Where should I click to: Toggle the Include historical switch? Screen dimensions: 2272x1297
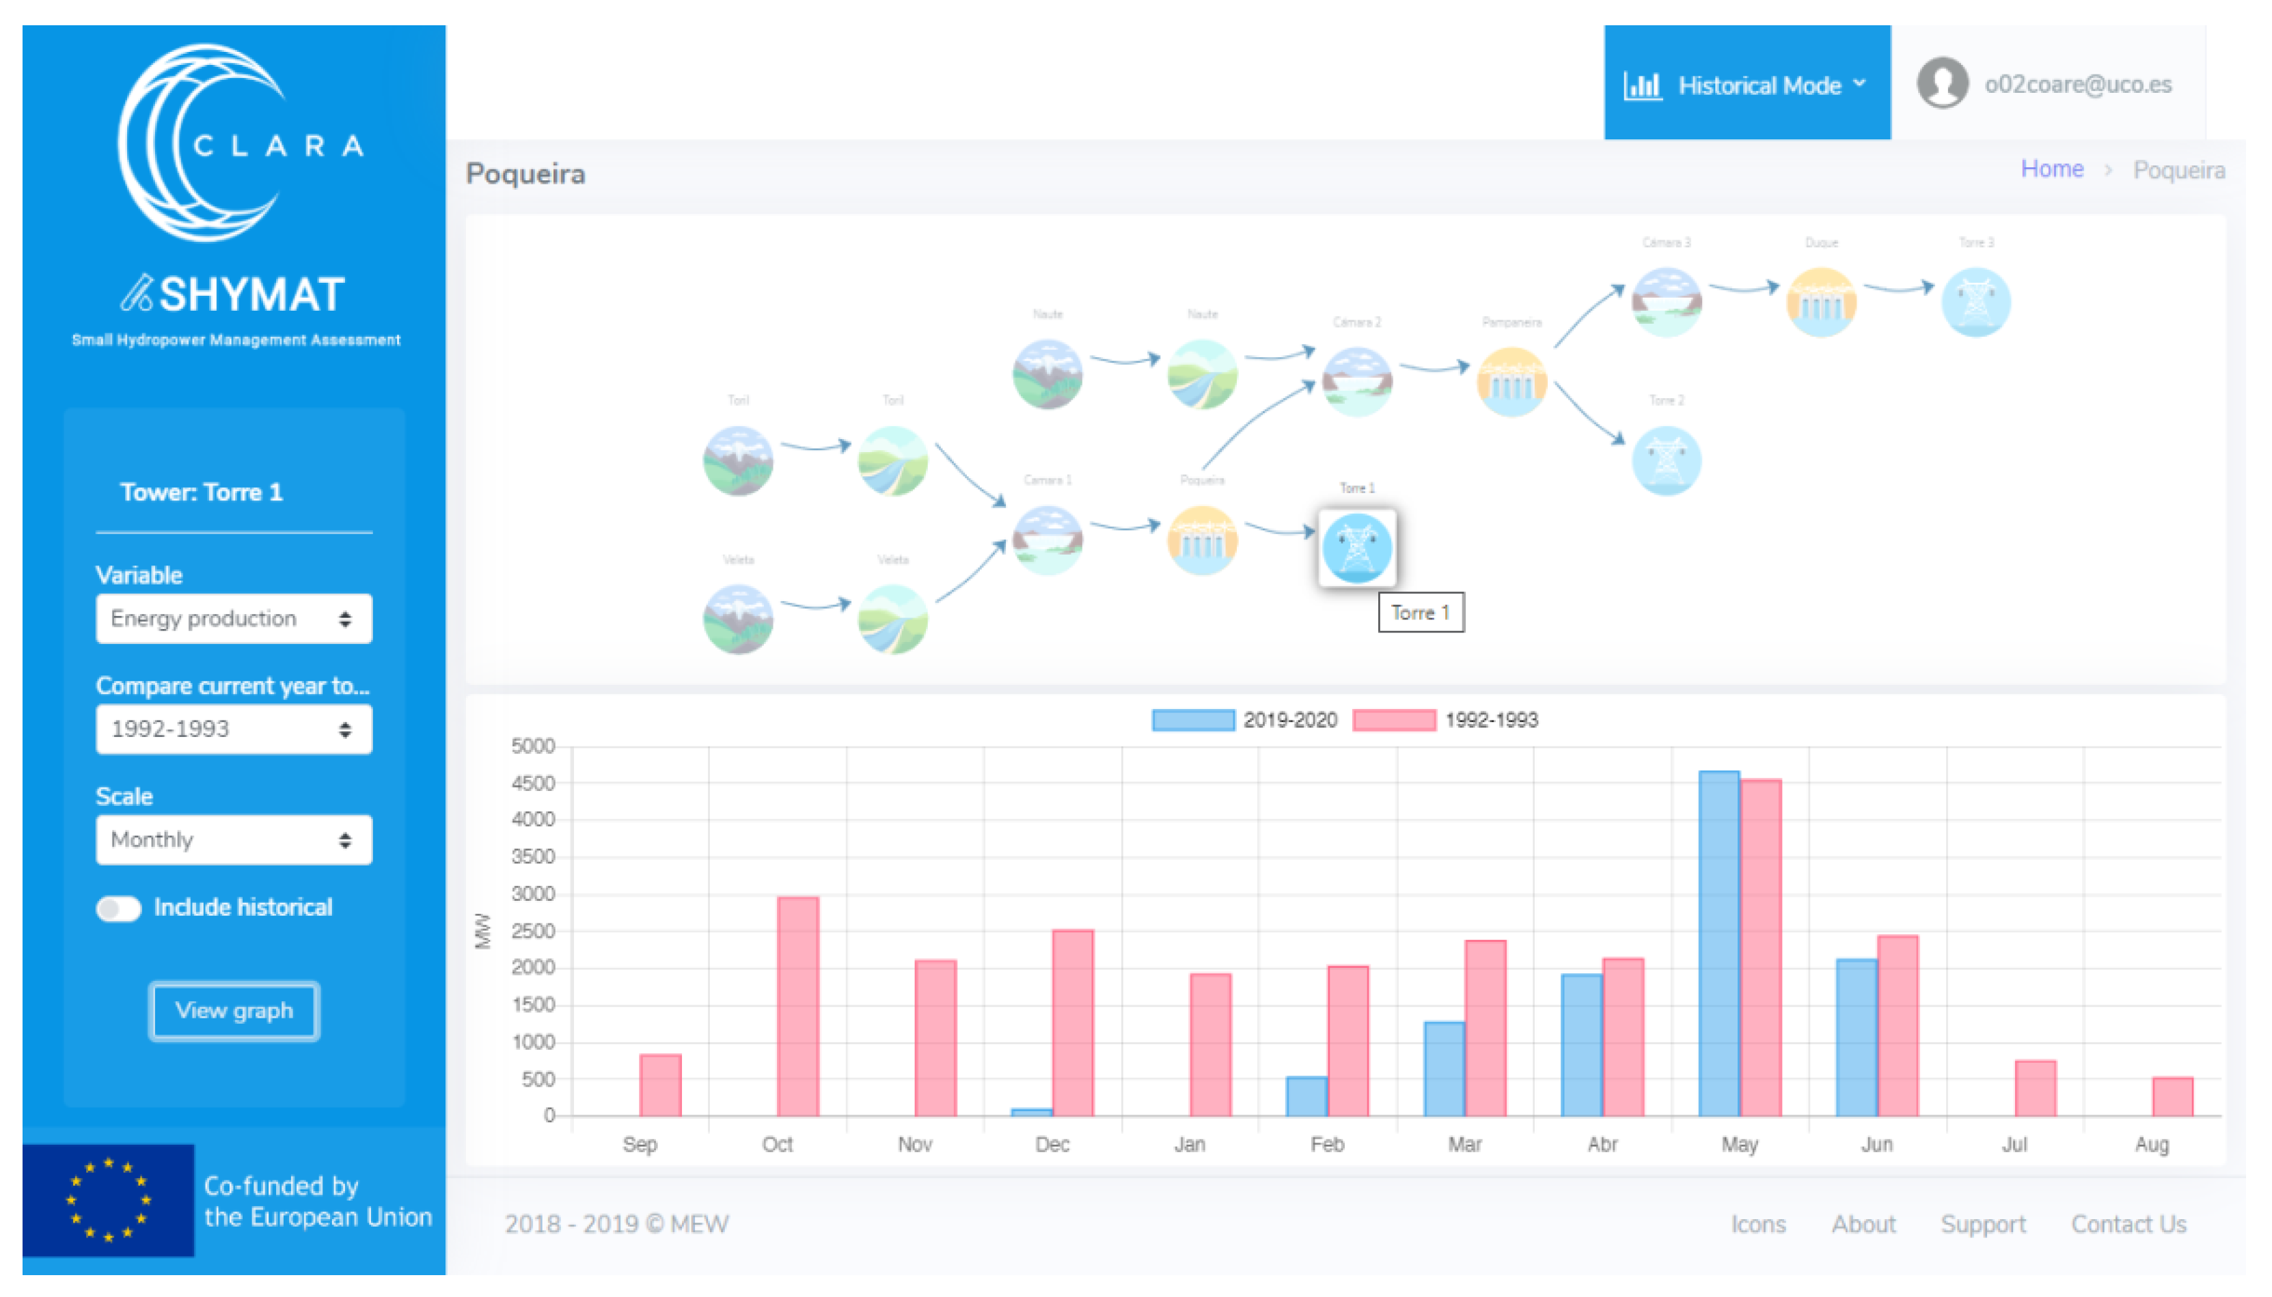118,908
